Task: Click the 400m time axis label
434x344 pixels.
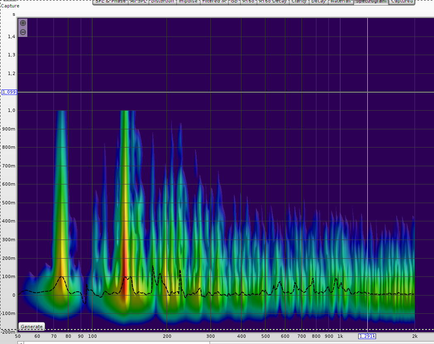Action: (x=9, y=221)
